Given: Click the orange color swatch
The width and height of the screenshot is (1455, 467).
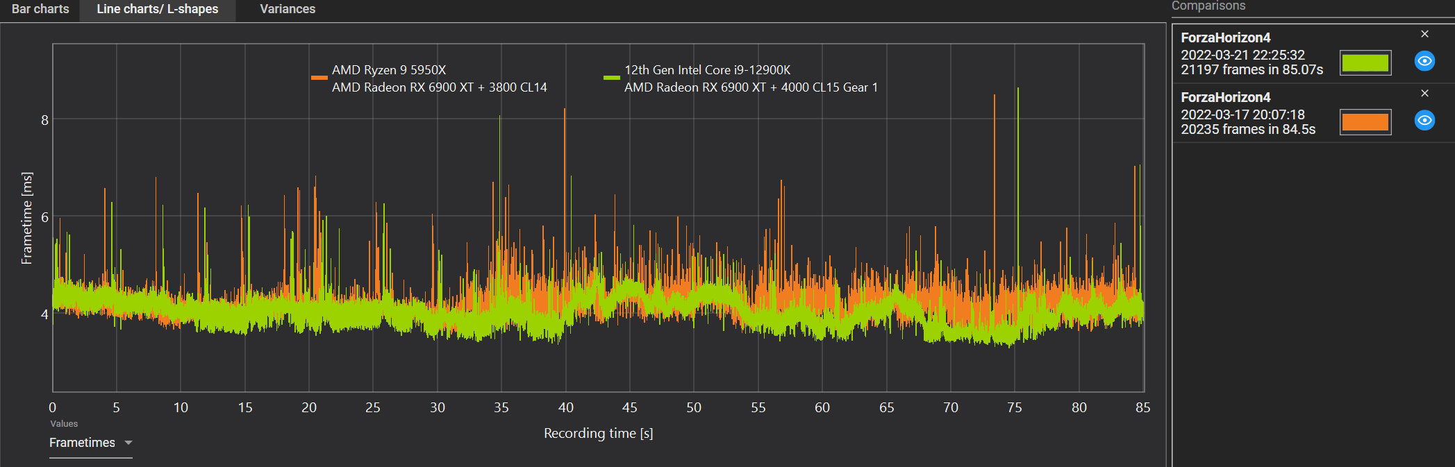Looking at the screenshot, I should 1365,122.
